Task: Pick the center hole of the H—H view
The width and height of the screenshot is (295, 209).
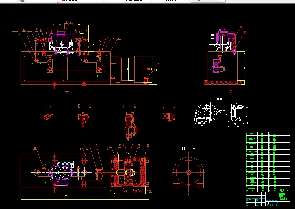Action: pyautogui.click(x=188, y=172)
